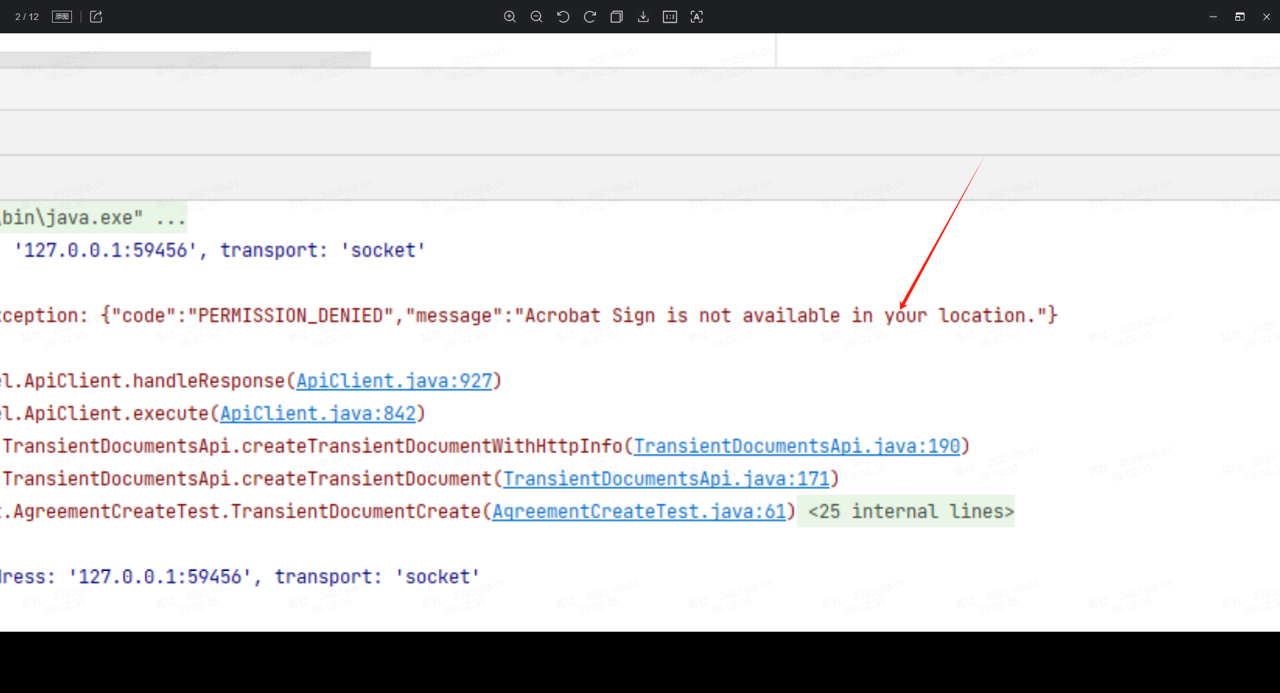Rotate image counterclockwise
The width and height of the screenshot is (1280, 693).
click(563, 17)
